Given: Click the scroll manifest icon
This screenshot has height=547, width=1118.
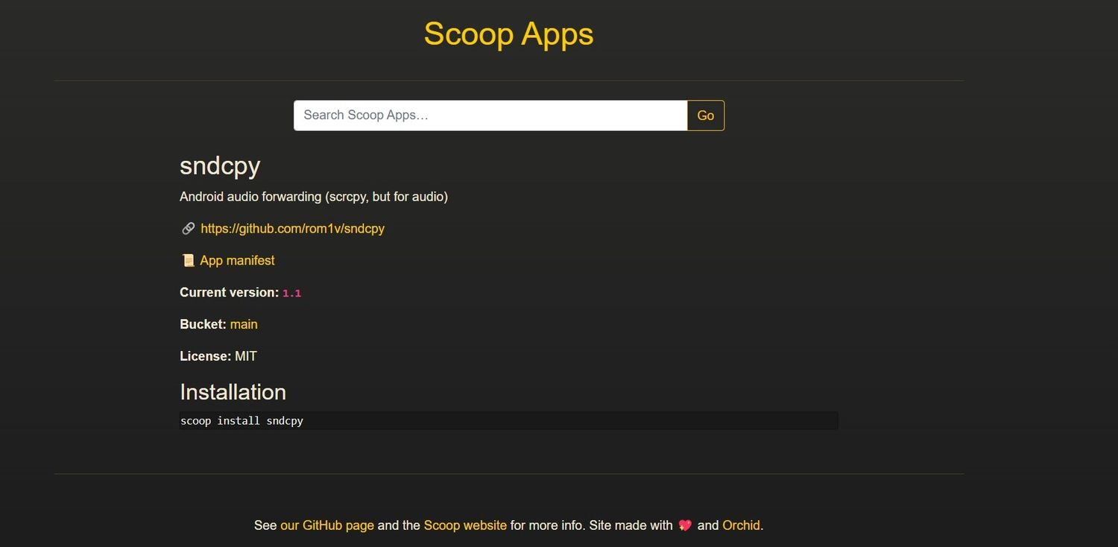Looking at the screenshot, I should [188, 261].
